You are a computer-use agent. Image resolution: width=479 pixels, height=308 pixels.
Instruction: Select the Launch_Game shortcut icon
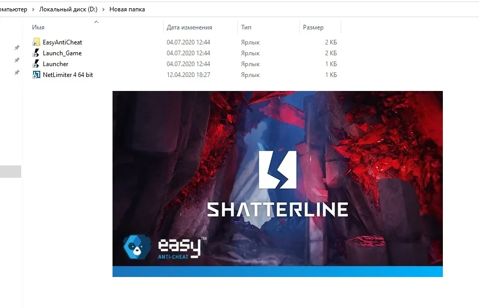(x=36, y=53)
